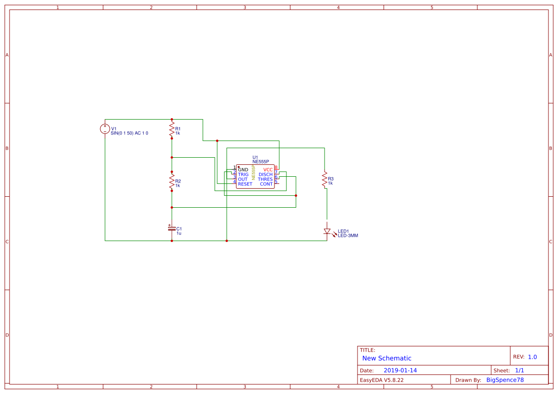The width and height of the screenshot is (558, 394).
Task: Click the 'REV:' field label
Action: (x=519, y=357)
